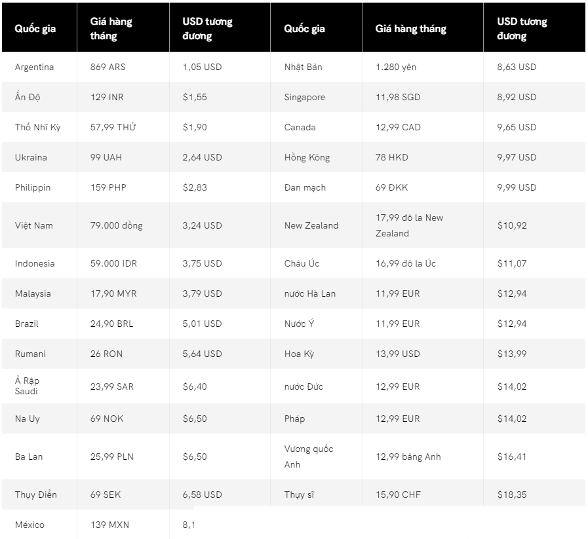Screen dimensions: 588x539
Task: Select the México country cell
Action: pyautogui.click(x=29, y=525)
